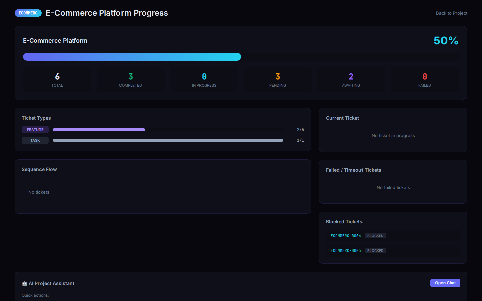Click the robot icon next to AI Project Assistant

point(24,283)
